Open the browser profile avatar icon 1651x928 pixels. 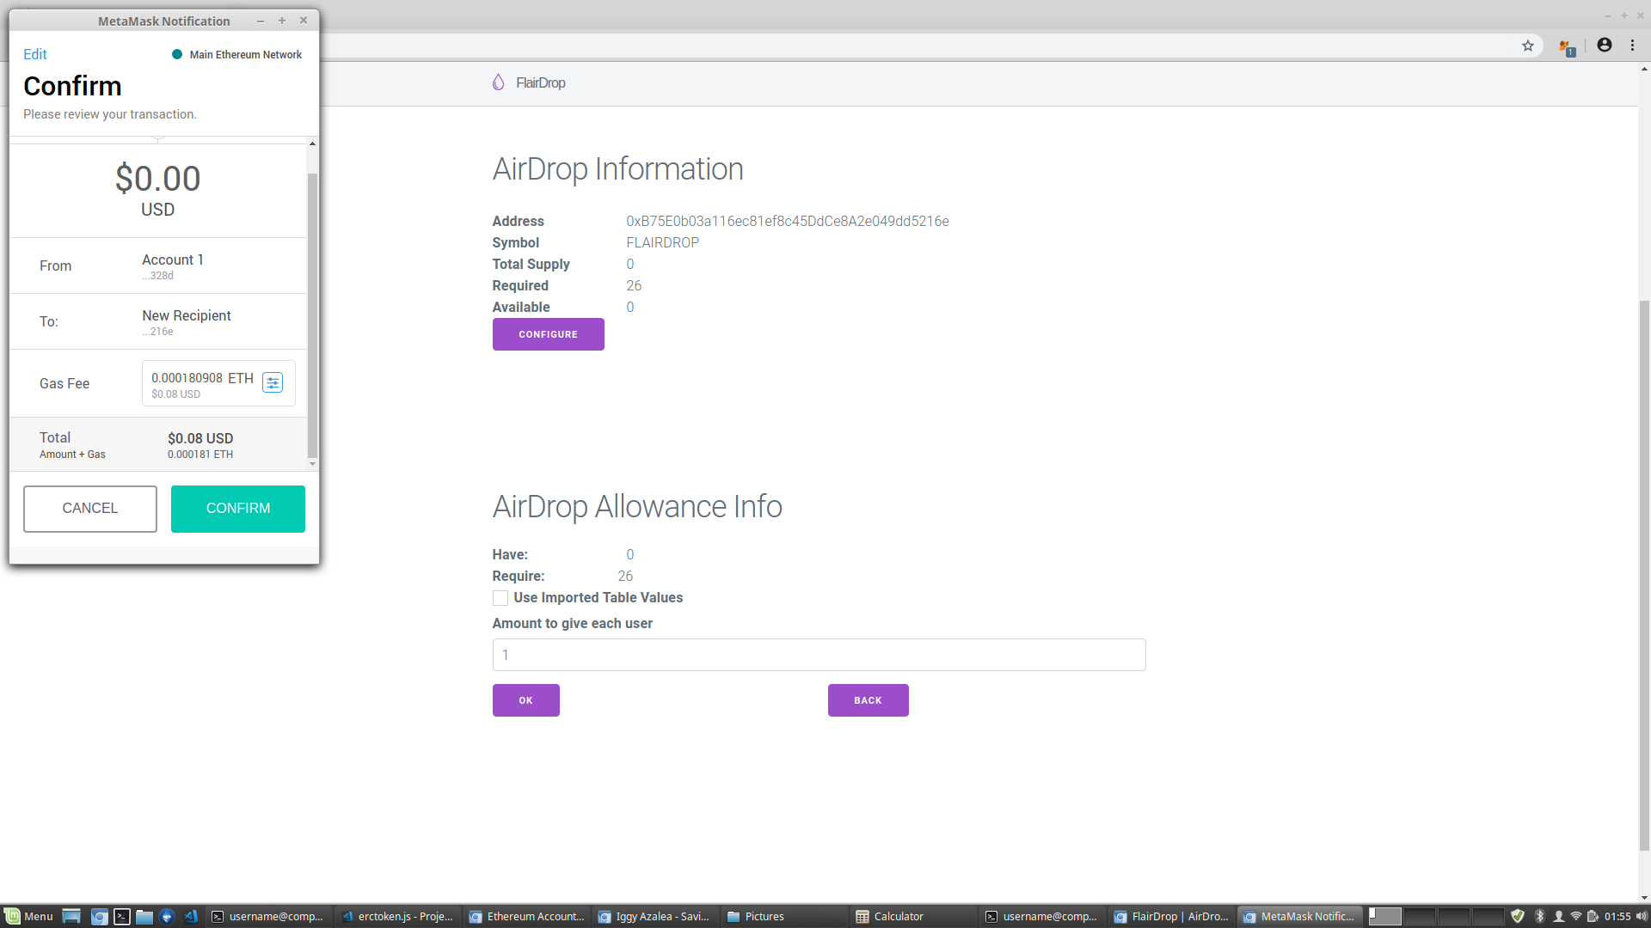pyautogui.click(x=1605, y=46)
